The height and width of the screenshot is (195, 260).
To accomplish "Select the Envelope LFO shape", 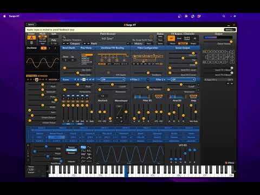I will tap(83, 158).
